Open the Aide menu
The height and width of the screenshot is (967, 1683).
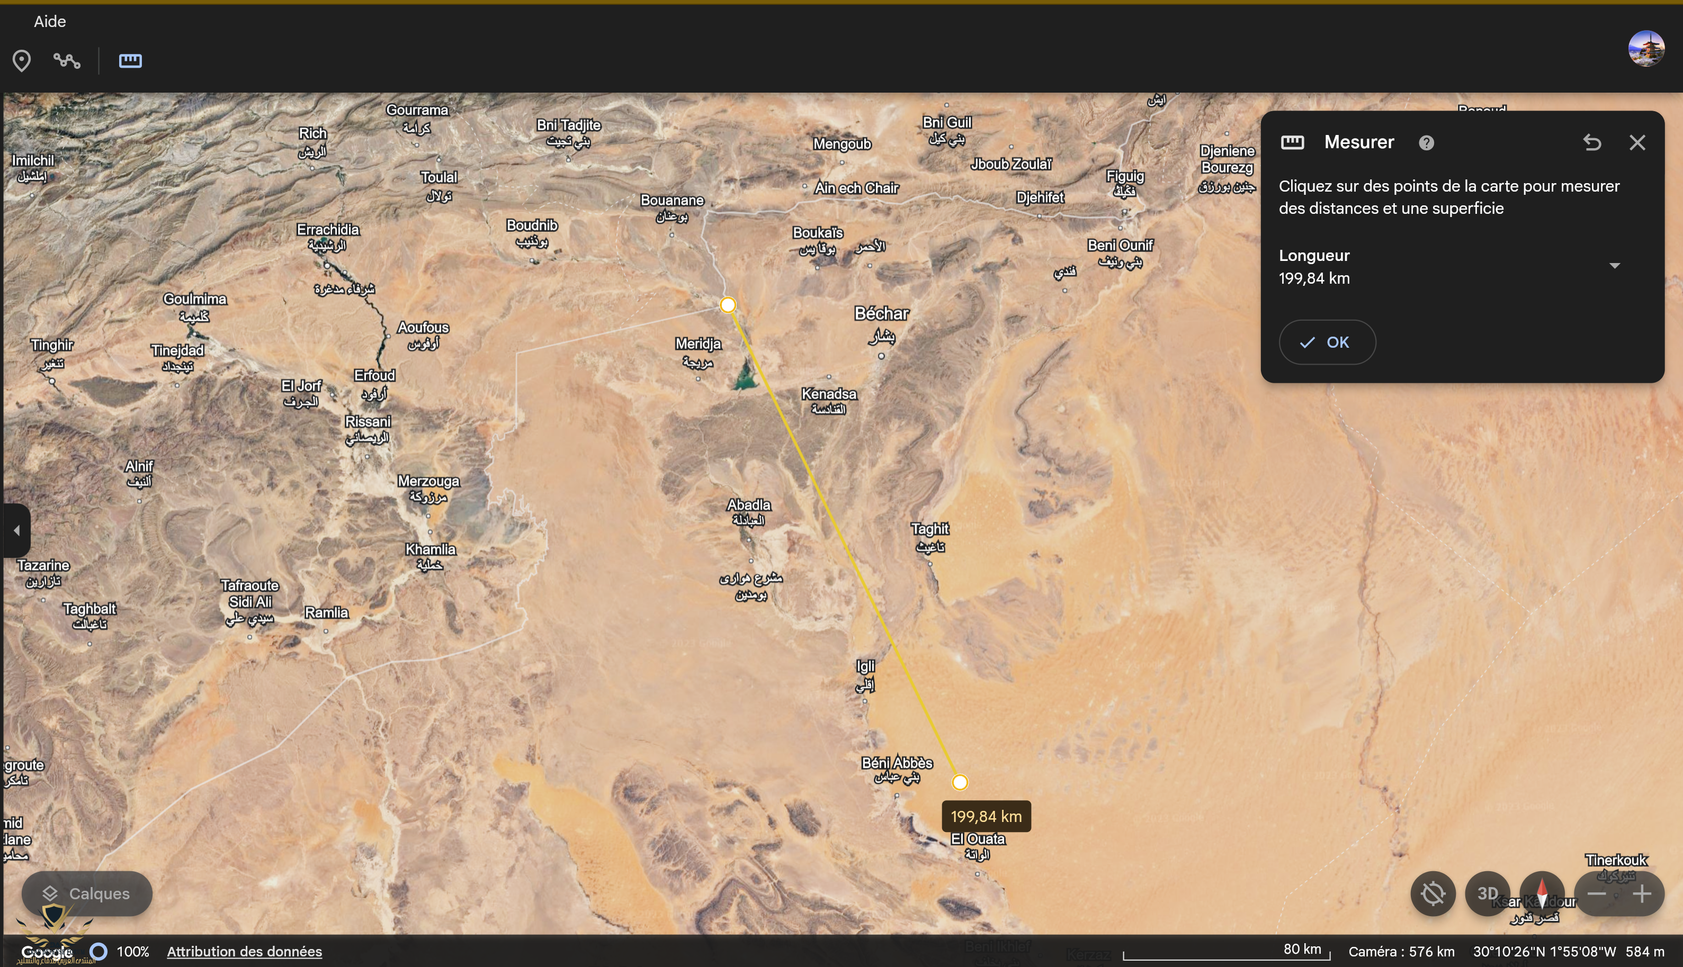(50, 21)
